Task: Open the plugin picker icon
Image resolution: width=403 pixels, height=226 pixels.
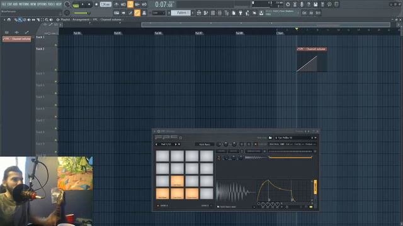Action: 241,13
